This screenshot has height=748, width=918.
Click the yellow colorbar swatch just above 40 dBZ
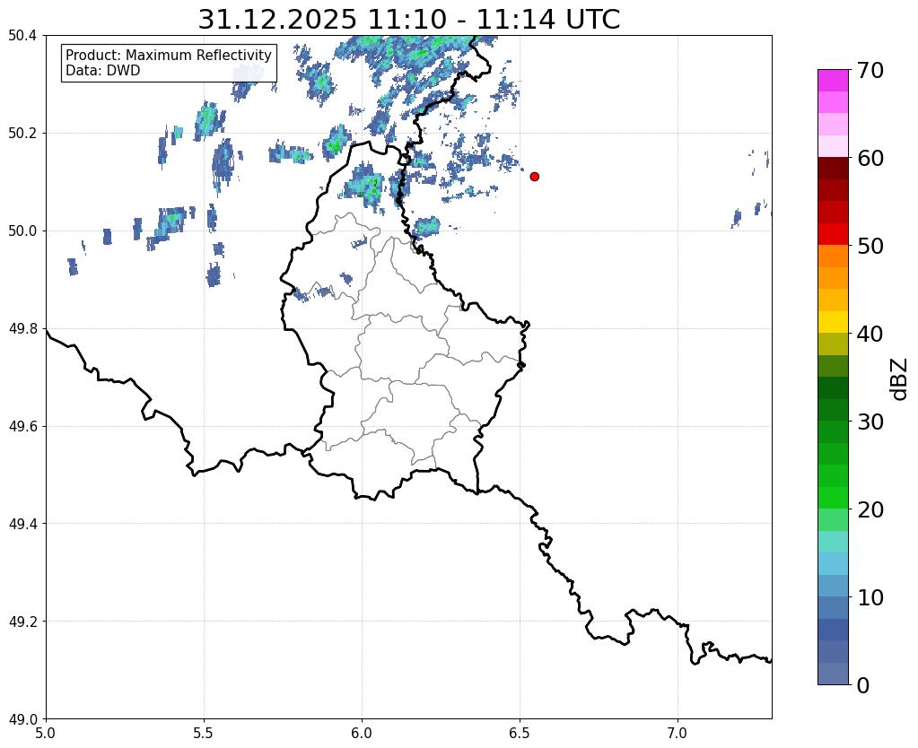833,323
